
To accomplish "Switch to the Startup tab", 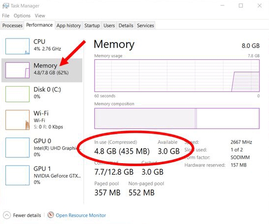I will coord(92,26).
